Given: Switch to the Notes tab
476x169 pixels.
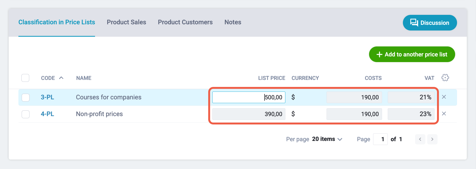Looking at the screenshot, I should tap(233, 22).
